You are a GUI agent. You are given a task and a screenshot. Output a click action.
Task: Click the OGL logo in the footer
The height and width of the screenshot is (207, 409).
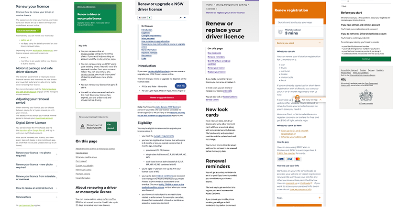(x=343, y=79)
